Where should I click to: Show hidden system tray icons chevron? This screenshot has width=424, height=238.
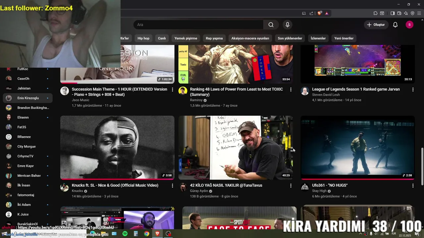coord(361,234)
